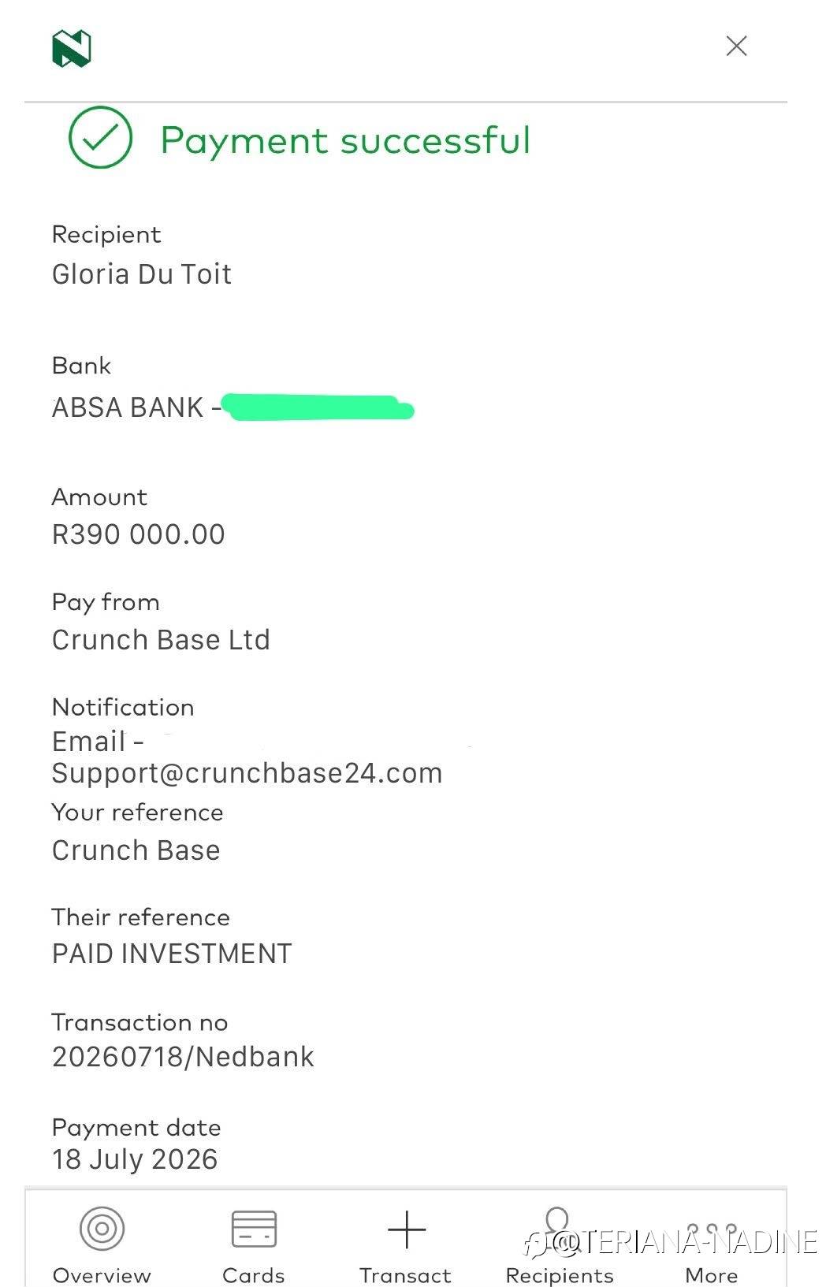
Task: Switch to the Overview tab label
Action: (102, 1274)
